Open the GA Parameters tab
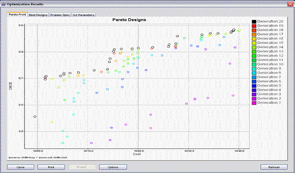Screen dimensions: 295x173 (x=83, y=15)
